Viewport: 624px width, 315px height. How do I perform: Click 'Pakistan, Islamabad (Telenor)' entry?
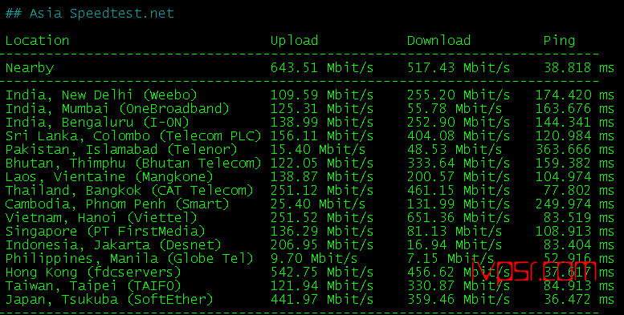pyautogui.click(x=121, y=149)
